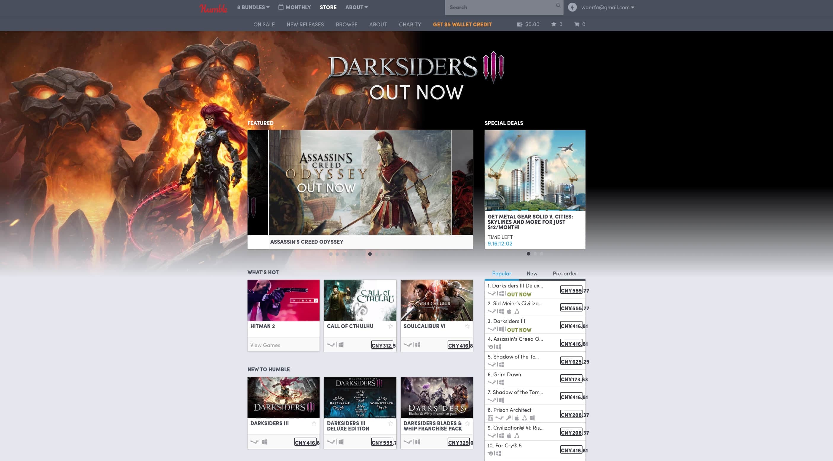
Task: Open the Browse menu item
Action: click(x=346, y=24)
